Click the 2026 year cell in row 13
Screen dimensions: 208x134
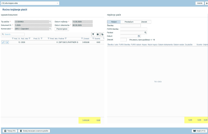23,42
